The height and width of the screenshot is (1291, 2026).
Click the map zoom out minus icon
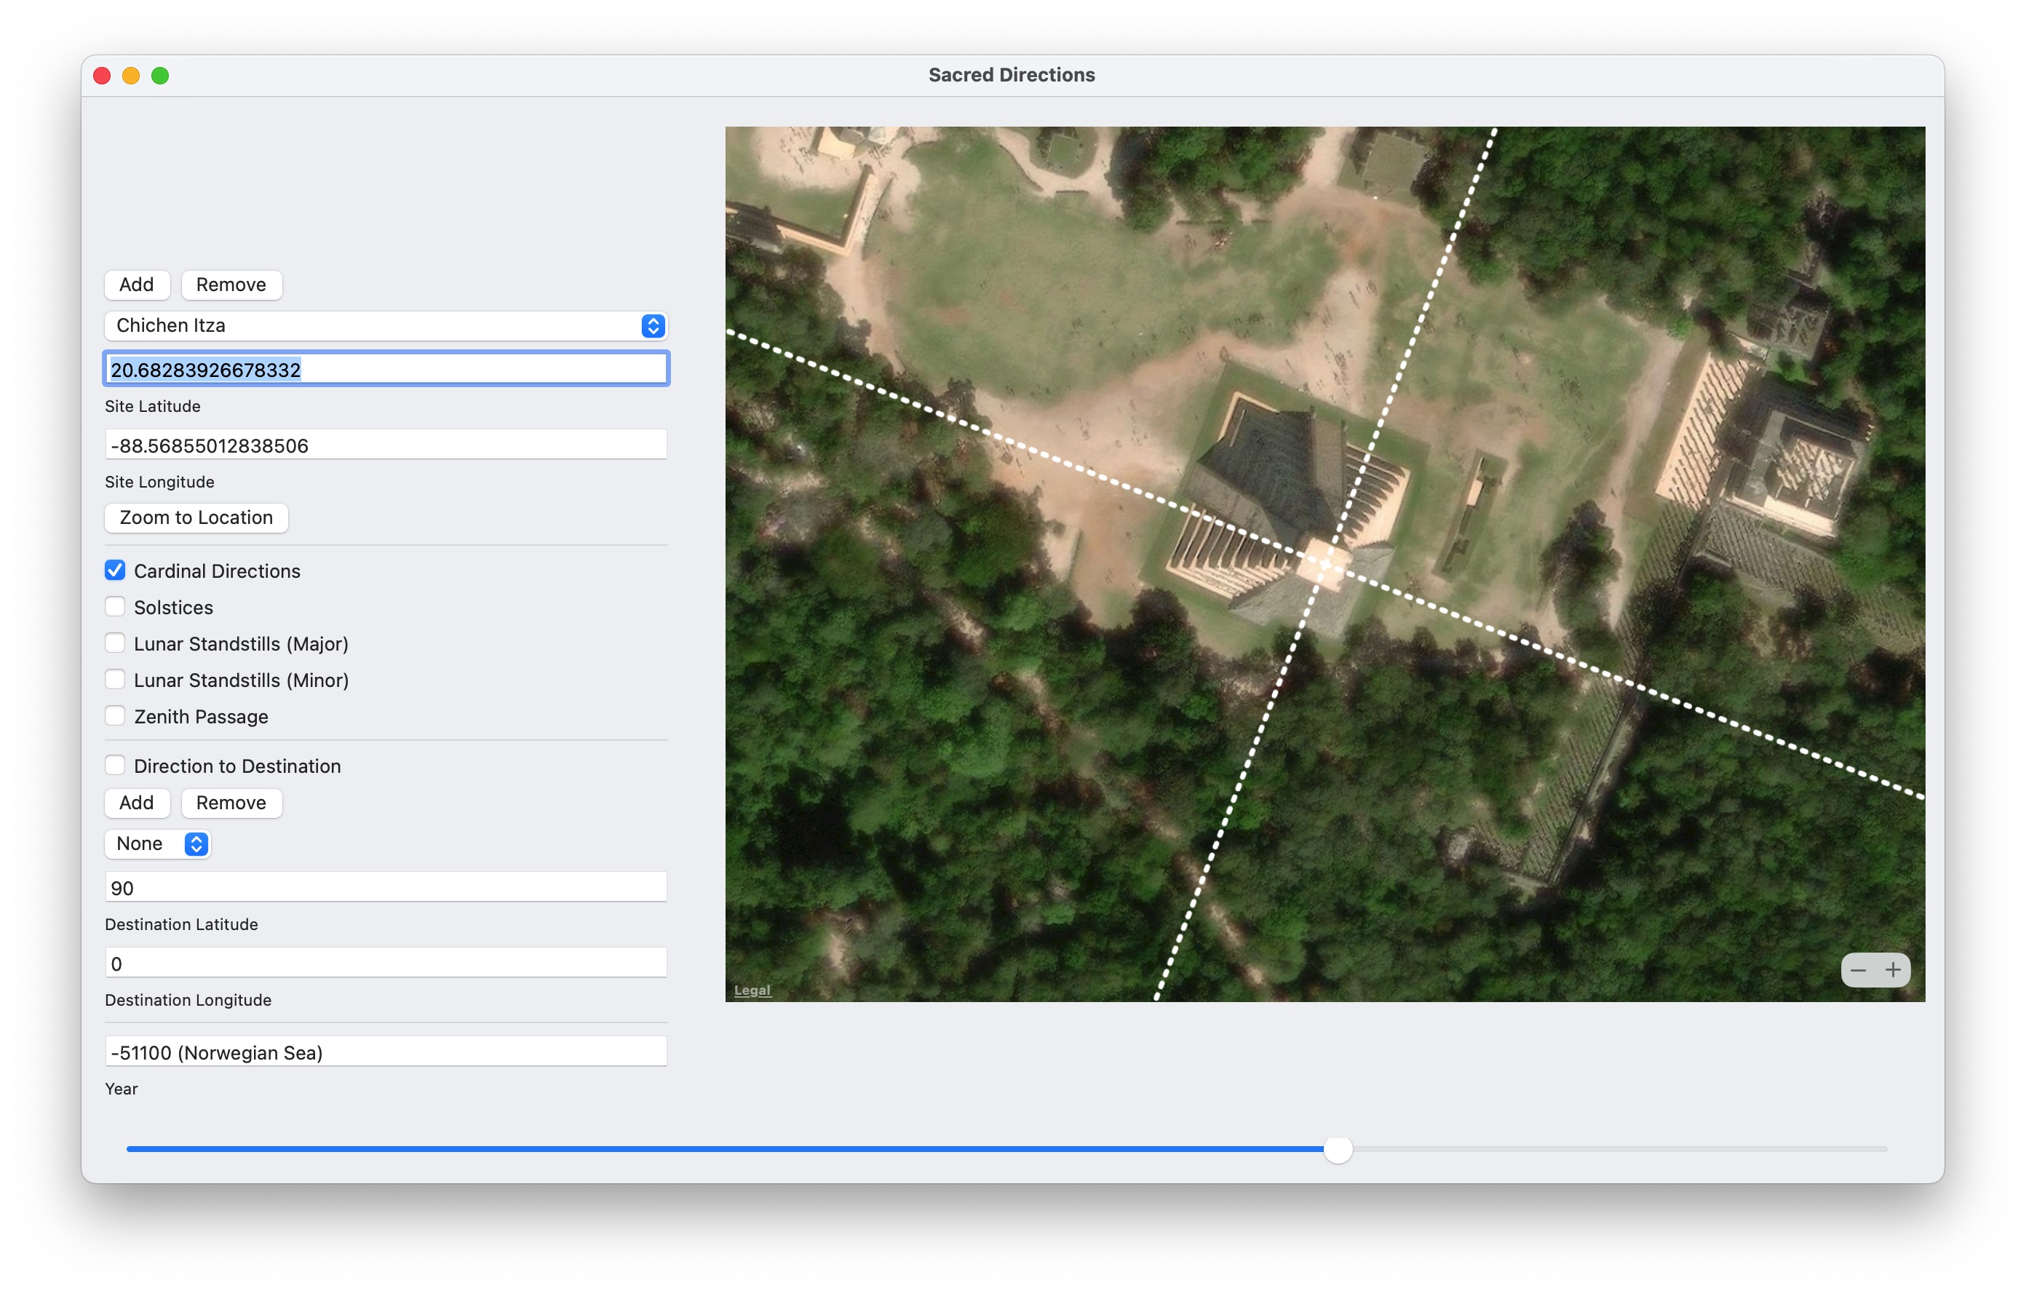click(1858, 969)
